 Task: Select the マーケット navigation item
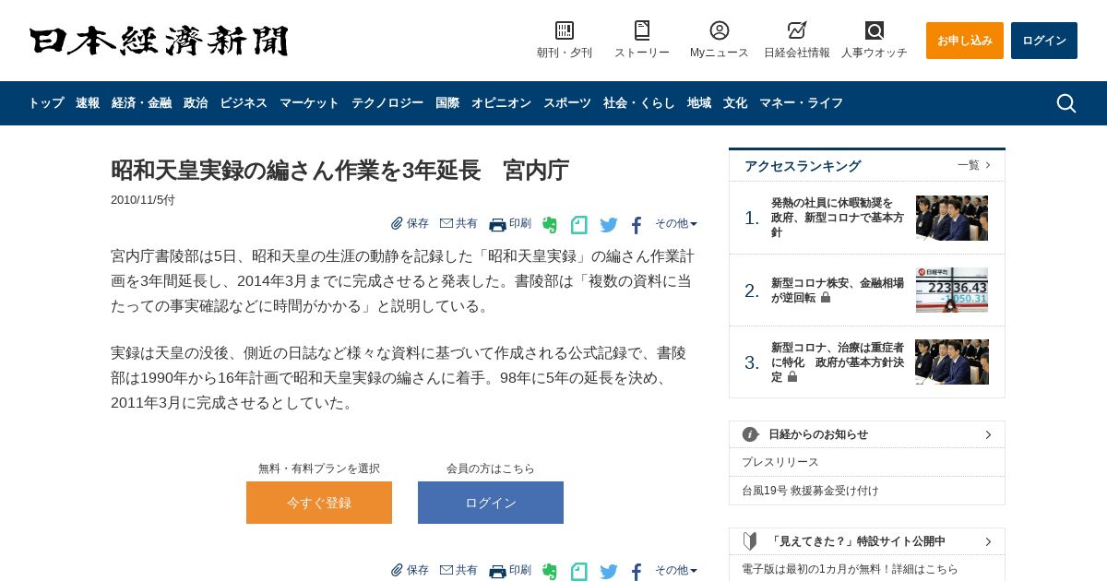coord(309,103)
